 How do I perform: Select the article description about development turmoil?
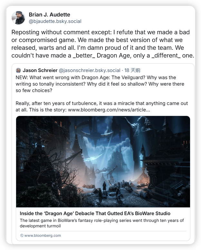click(x=102, y=223)
